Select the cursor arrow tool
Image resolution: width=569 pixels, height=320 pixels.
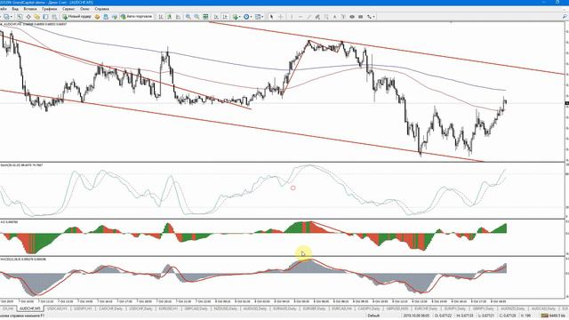[271, 17]
